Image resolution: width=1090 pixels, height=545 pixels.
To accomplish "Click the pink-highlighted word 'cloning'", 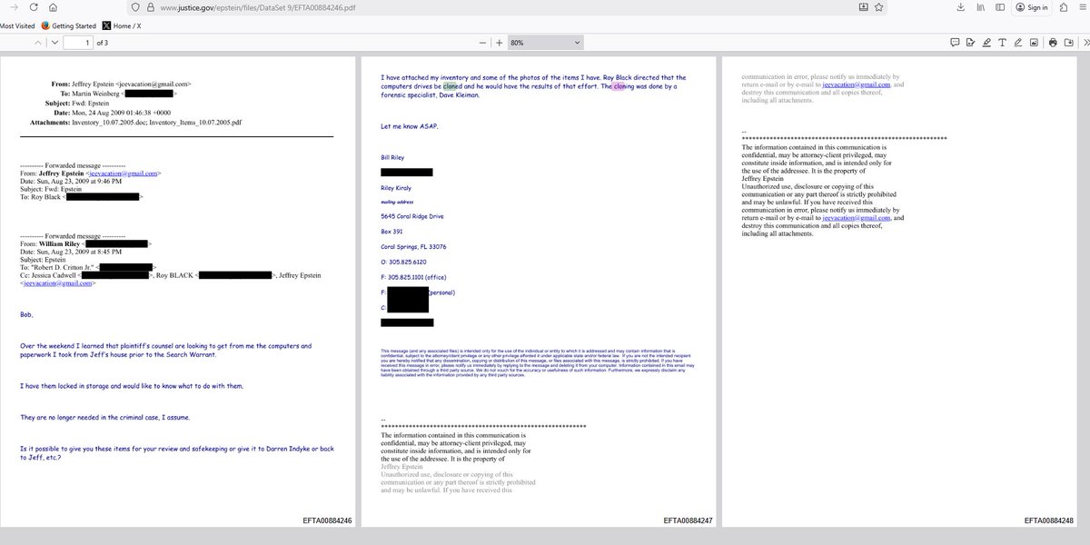I will pos(623,86).
